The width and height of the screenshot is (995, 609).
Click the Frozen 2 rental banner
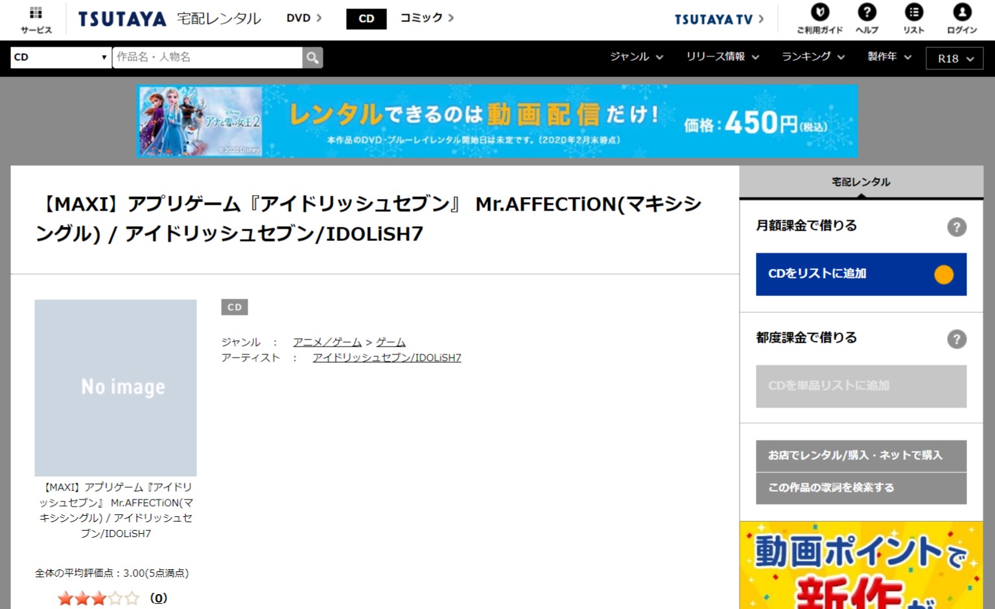(497, 121)
